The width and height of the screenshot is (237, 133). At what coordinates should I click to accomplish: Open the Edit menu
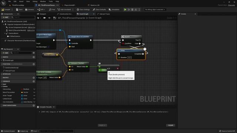click(15, 1)
